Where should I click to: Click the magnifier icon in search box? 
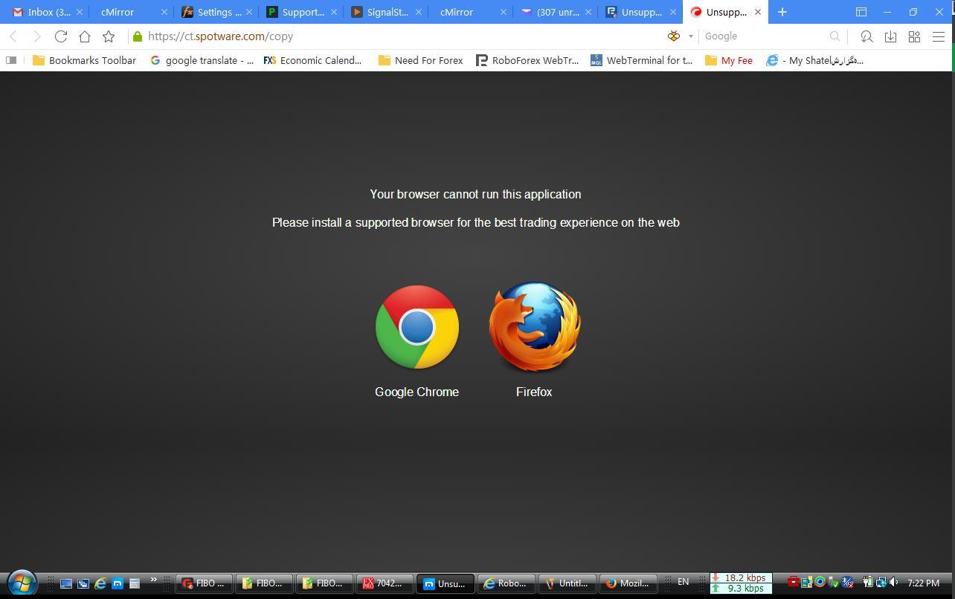tap(835, 36)
